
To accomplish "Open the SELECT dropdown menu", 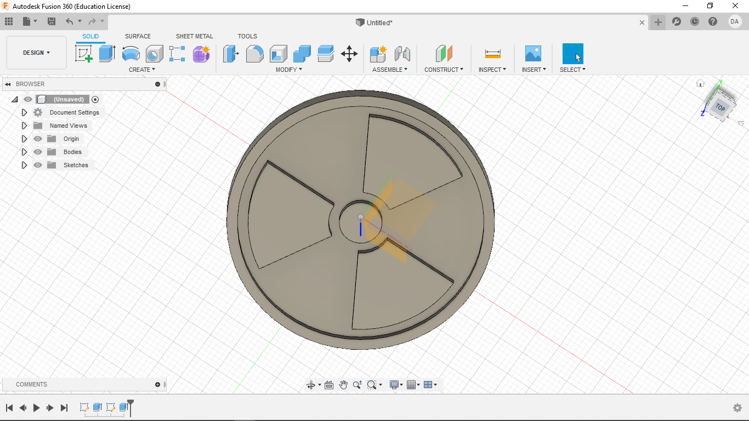I will pyautogui.click(x=573, y=70).
